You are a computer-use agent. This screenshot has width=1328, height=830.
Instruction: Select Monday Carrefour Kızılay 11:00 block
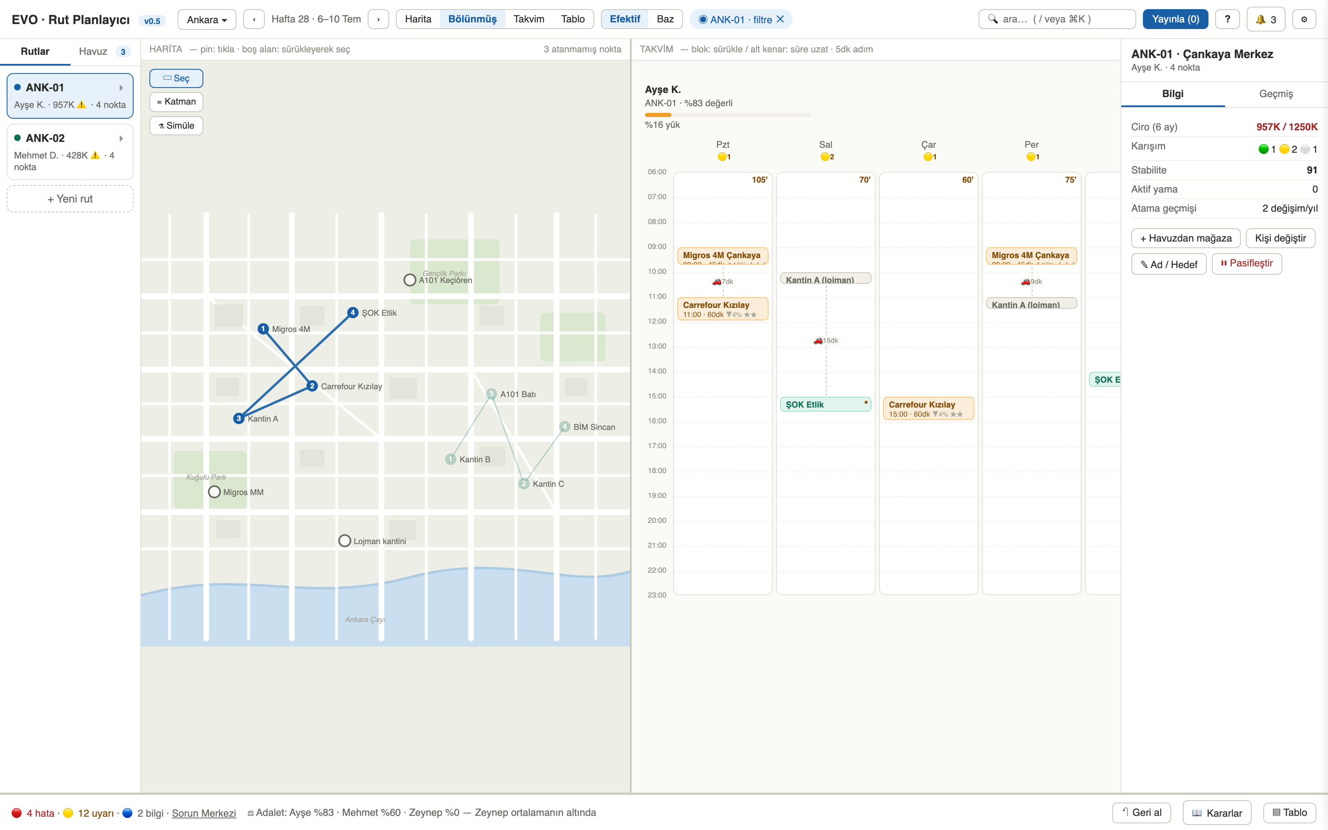[722, 309]
